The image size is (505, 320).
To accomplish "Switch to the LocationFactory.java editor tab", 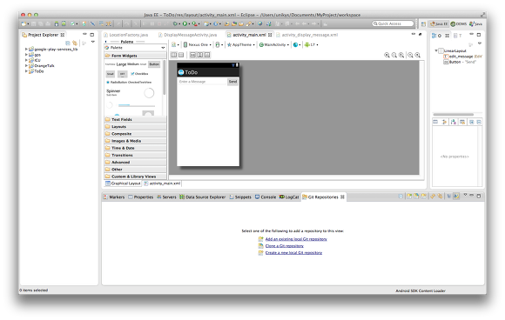I will 126,35.
